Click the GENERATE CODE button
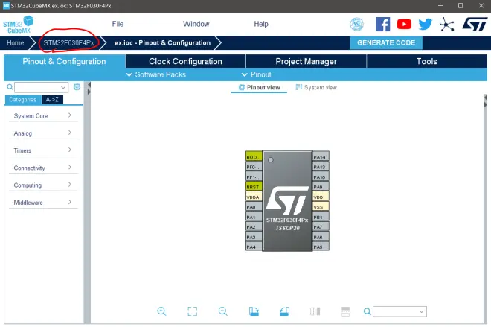This screenshot has height=327, width=491. (386, 43)
